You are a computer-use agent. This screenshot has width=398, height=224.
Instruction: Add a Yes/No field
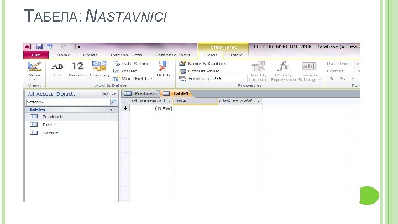pyautogui.click(x=125, y=71)
